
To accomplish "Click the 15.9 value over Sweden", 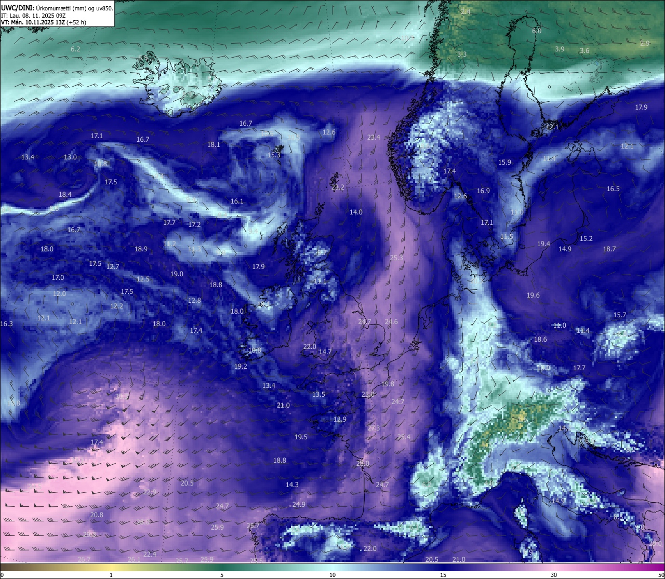I will pyautogui.click(x=504, y=162).
